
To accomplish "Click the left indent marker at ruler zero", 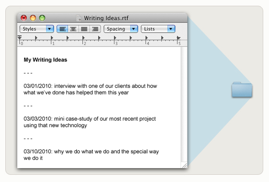I will (x=20, y=38).
